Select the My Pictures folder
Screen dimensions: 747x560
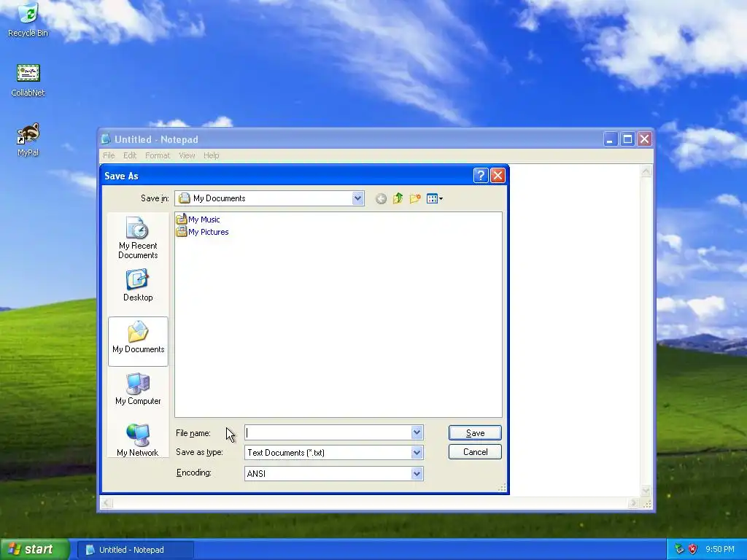(203, 232)
